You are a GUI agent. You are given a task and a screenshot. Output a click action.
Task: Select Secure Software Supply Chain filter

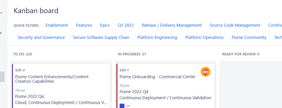[x=101, y=37]
